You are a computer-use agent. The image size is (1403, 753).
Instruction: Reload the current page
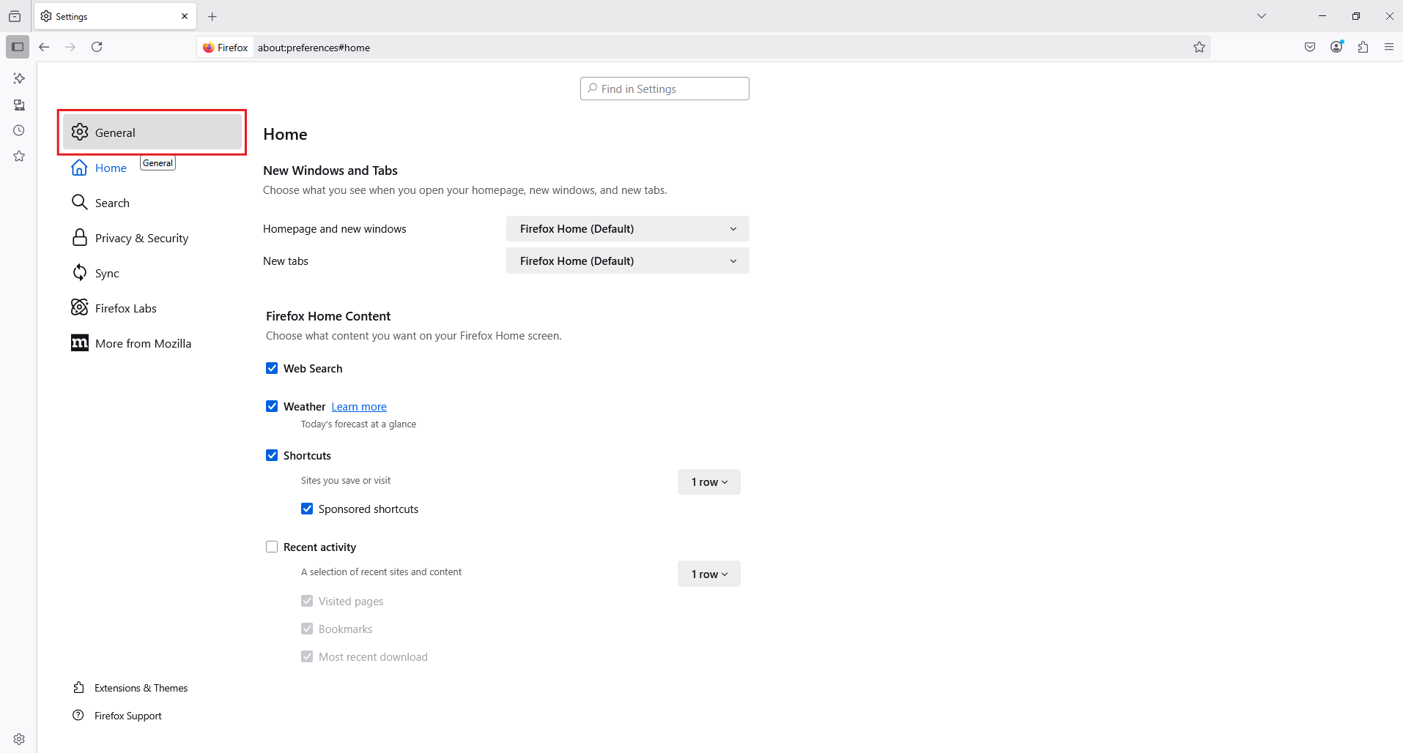(x=97, y=48)
